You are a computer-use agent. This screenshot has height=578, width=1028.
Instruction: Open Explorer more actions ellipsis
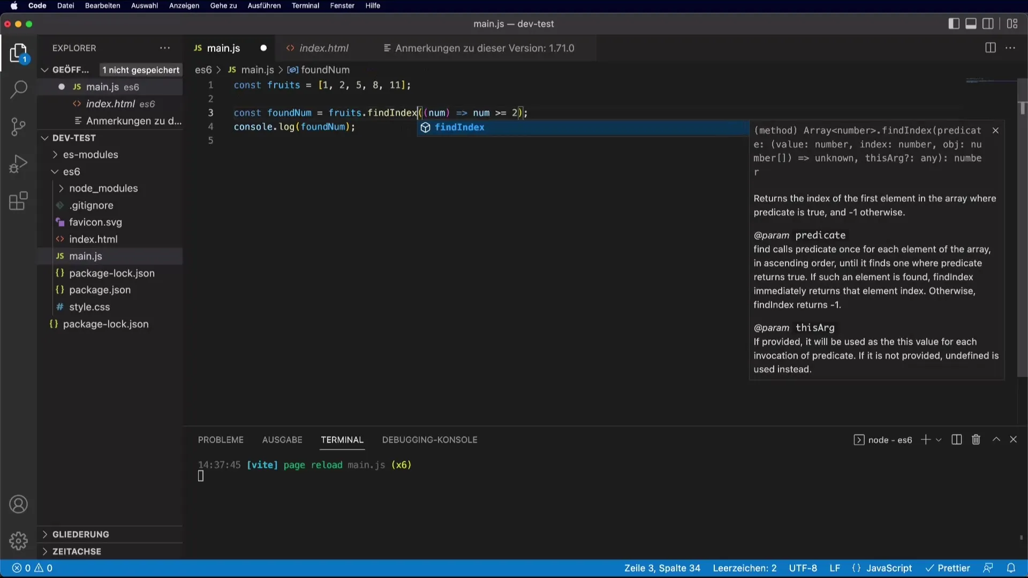pyautogui.click(x=165, y=48)
